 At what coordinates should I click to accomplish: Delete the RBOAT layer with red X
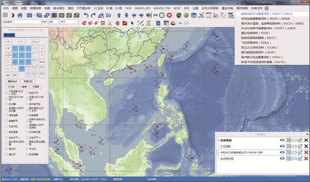pos(306,152)
